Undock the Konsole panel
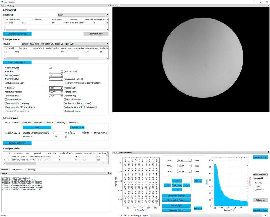 (108, 173)
